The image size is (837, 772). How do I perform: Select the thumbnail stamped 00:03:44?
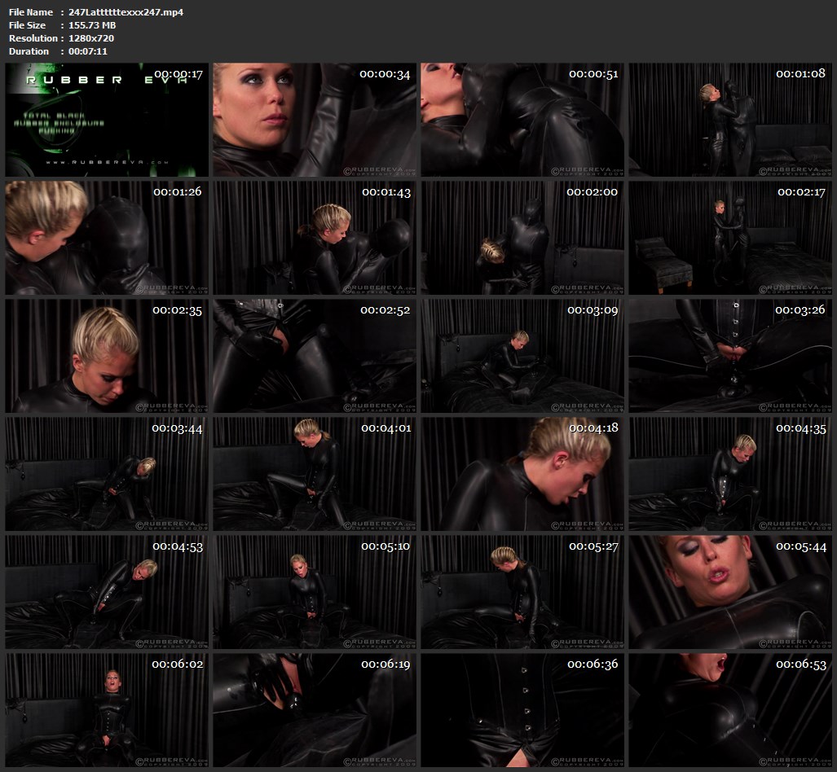point(107,474)
